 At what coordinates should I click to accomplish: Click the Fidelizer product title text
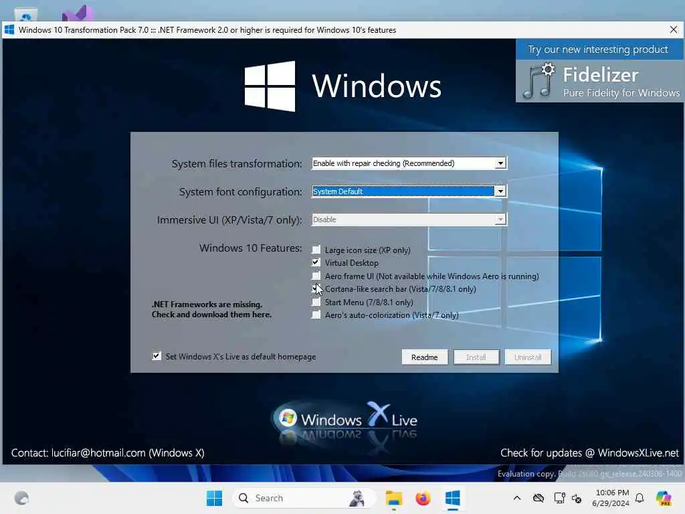pyautogui.click(x=600, y=75)
